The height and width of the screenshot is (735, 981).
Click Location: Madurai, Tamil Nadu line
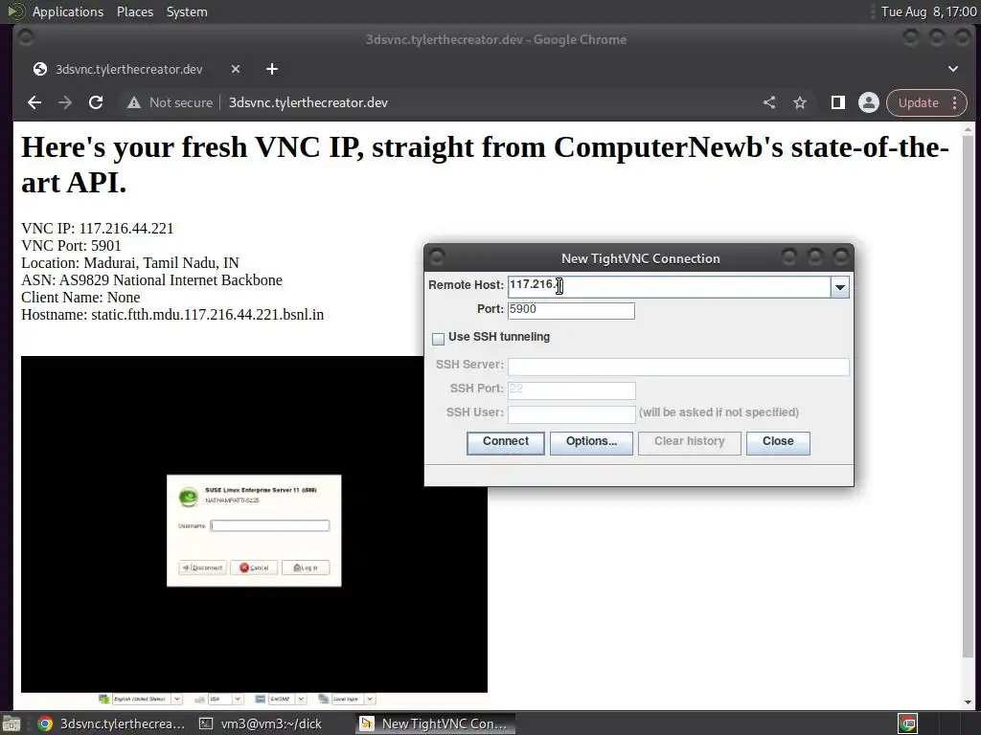click(x=130, y=263)
